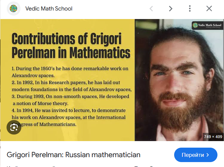Click 'In 1994, He was invited' line

coord(69,110)
